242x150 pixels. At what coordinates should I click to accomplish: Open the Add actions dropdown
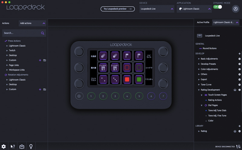(x=32, y=23)
